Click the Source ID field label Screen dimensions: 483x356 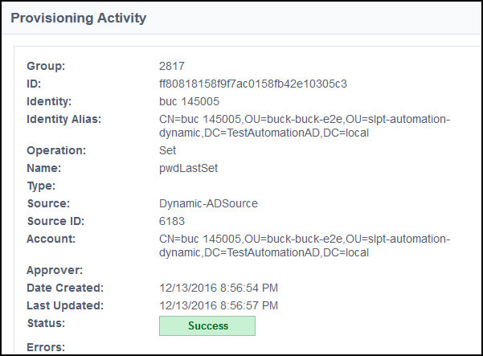coord(55,221)
